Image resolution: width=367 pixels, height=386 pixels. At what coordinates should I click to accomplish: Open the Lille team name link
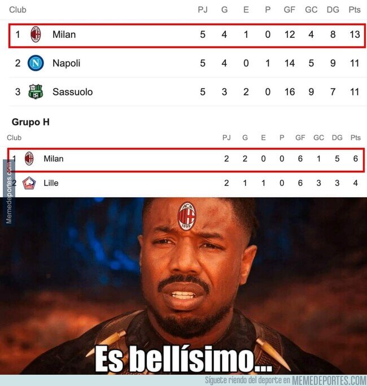pyautogui.click(x=51, y=183)
